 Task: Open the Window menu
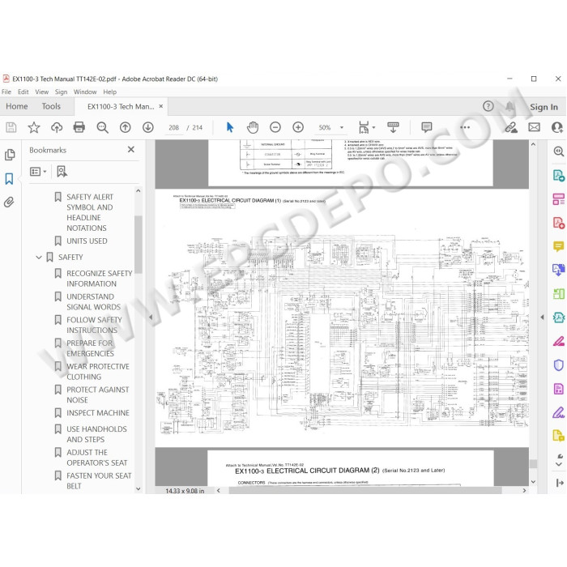tap(85, 92)
